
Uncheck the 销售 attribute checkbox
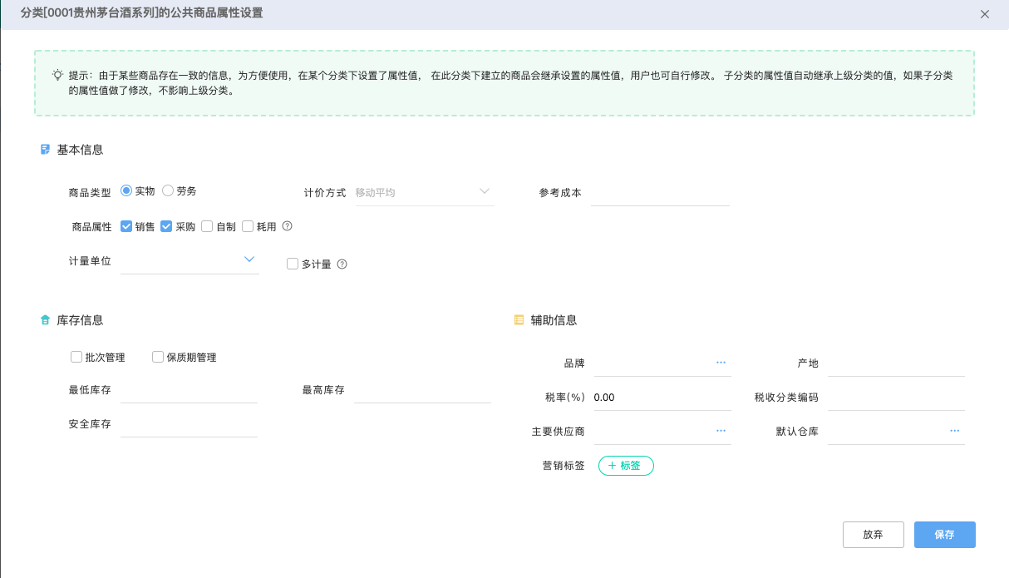coord(126,226)
